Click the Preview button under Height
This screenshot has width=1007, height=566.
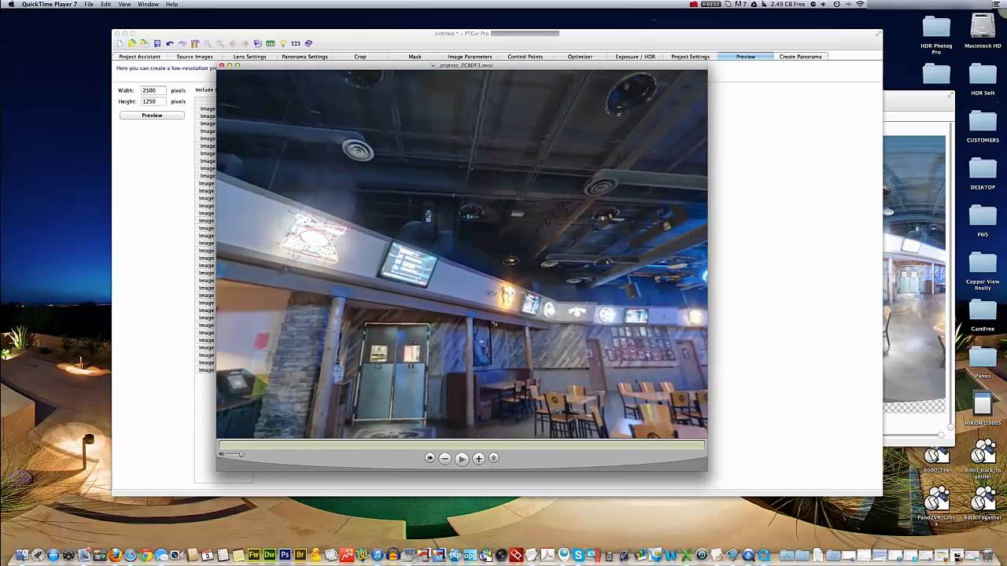coord(152,116)
